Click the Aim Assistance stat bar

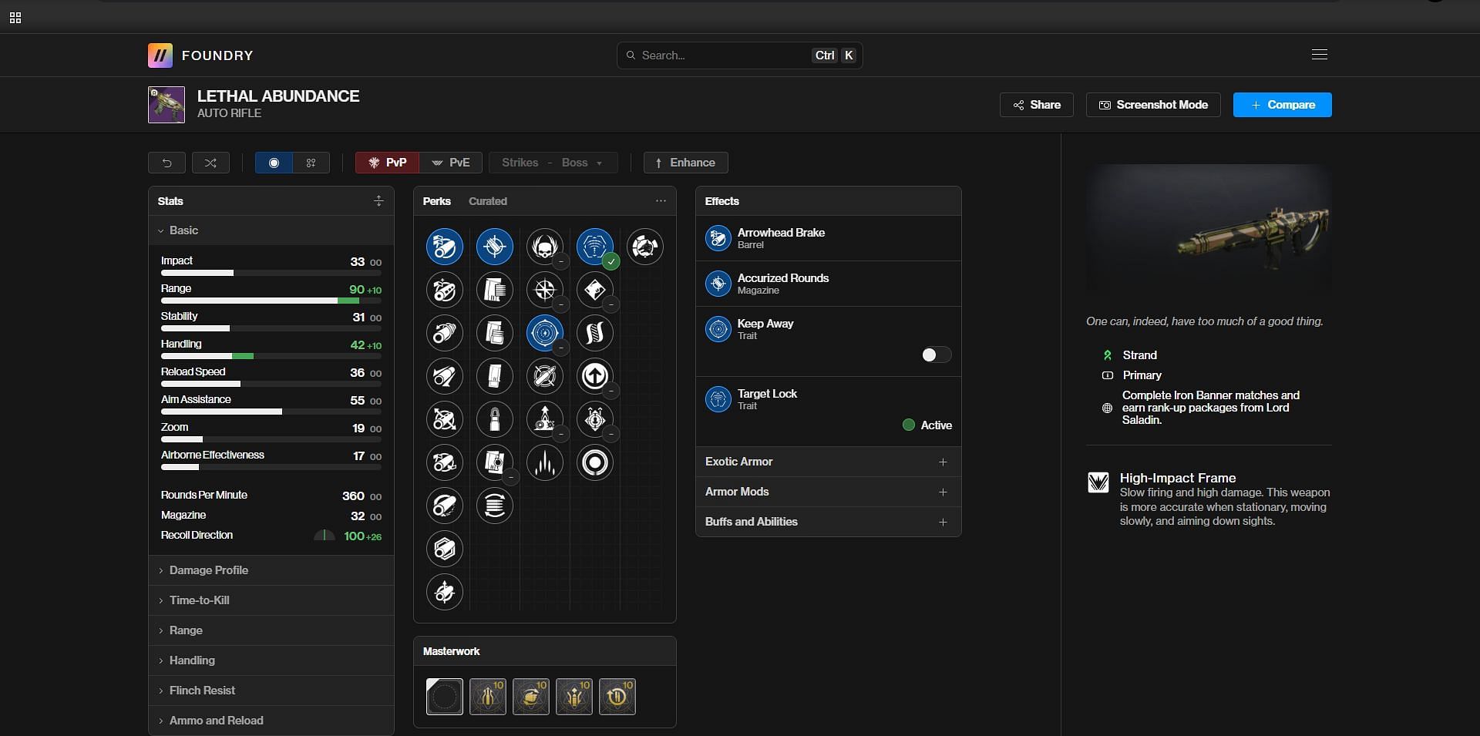click(271, 412)
